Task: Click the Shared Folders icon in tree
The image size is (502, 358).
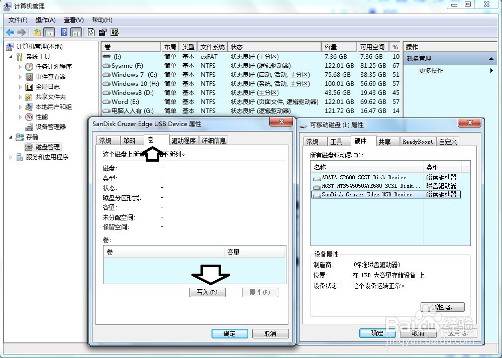Action: point(29,96)
